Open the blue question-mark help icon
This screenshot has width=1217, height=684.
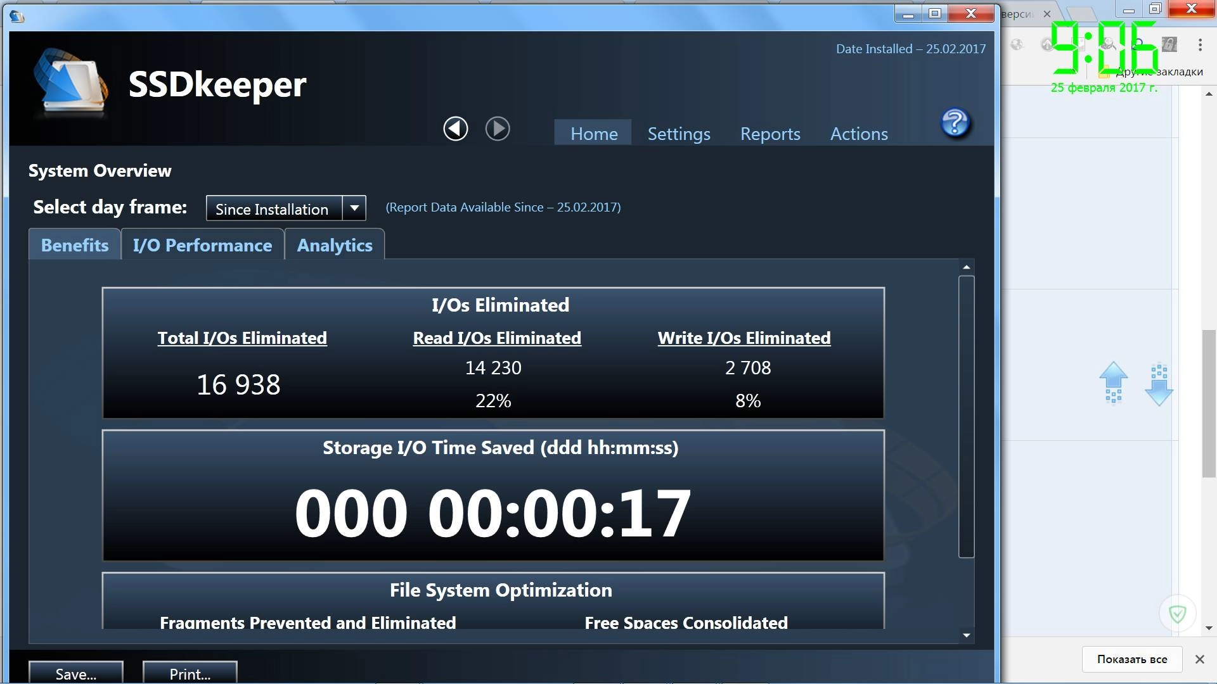[955, 122]
